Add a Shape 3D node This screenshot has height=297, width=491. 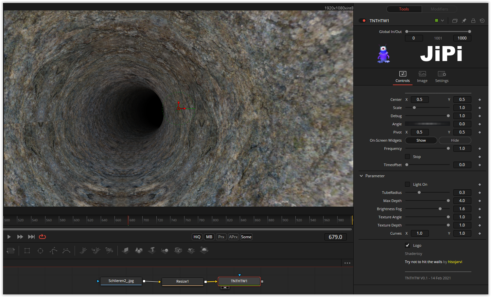pos(139,251)
